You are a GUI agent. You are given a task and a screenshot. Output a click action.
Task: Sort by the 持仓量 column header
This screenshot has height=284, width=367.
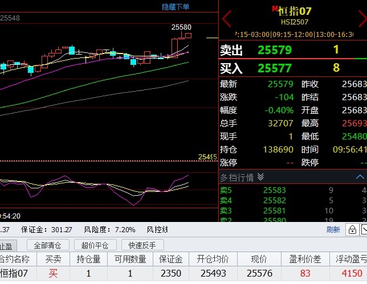[x=88, y=259]
